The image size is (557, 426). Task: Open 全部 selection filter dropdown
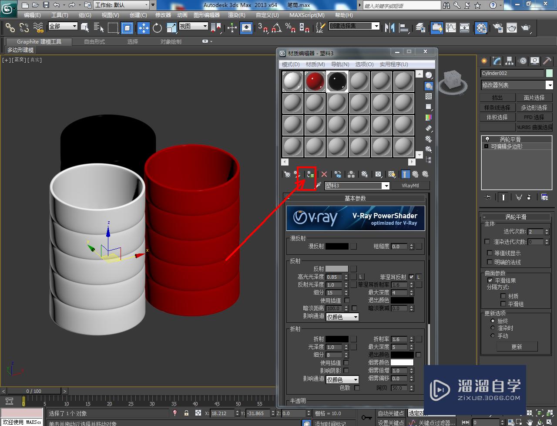coord(63,26)
